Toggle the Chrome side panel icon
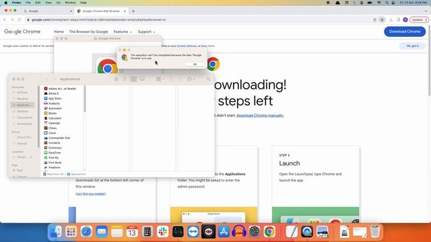 (x=398, y=19)
